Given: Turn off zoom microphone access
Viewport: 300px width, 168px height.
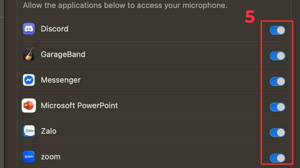Looking at the screenshot, I should click(277, 158).
